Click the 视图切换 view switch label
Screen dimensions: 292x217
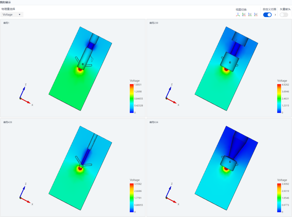pyautogui.click(x=241, y=9)
